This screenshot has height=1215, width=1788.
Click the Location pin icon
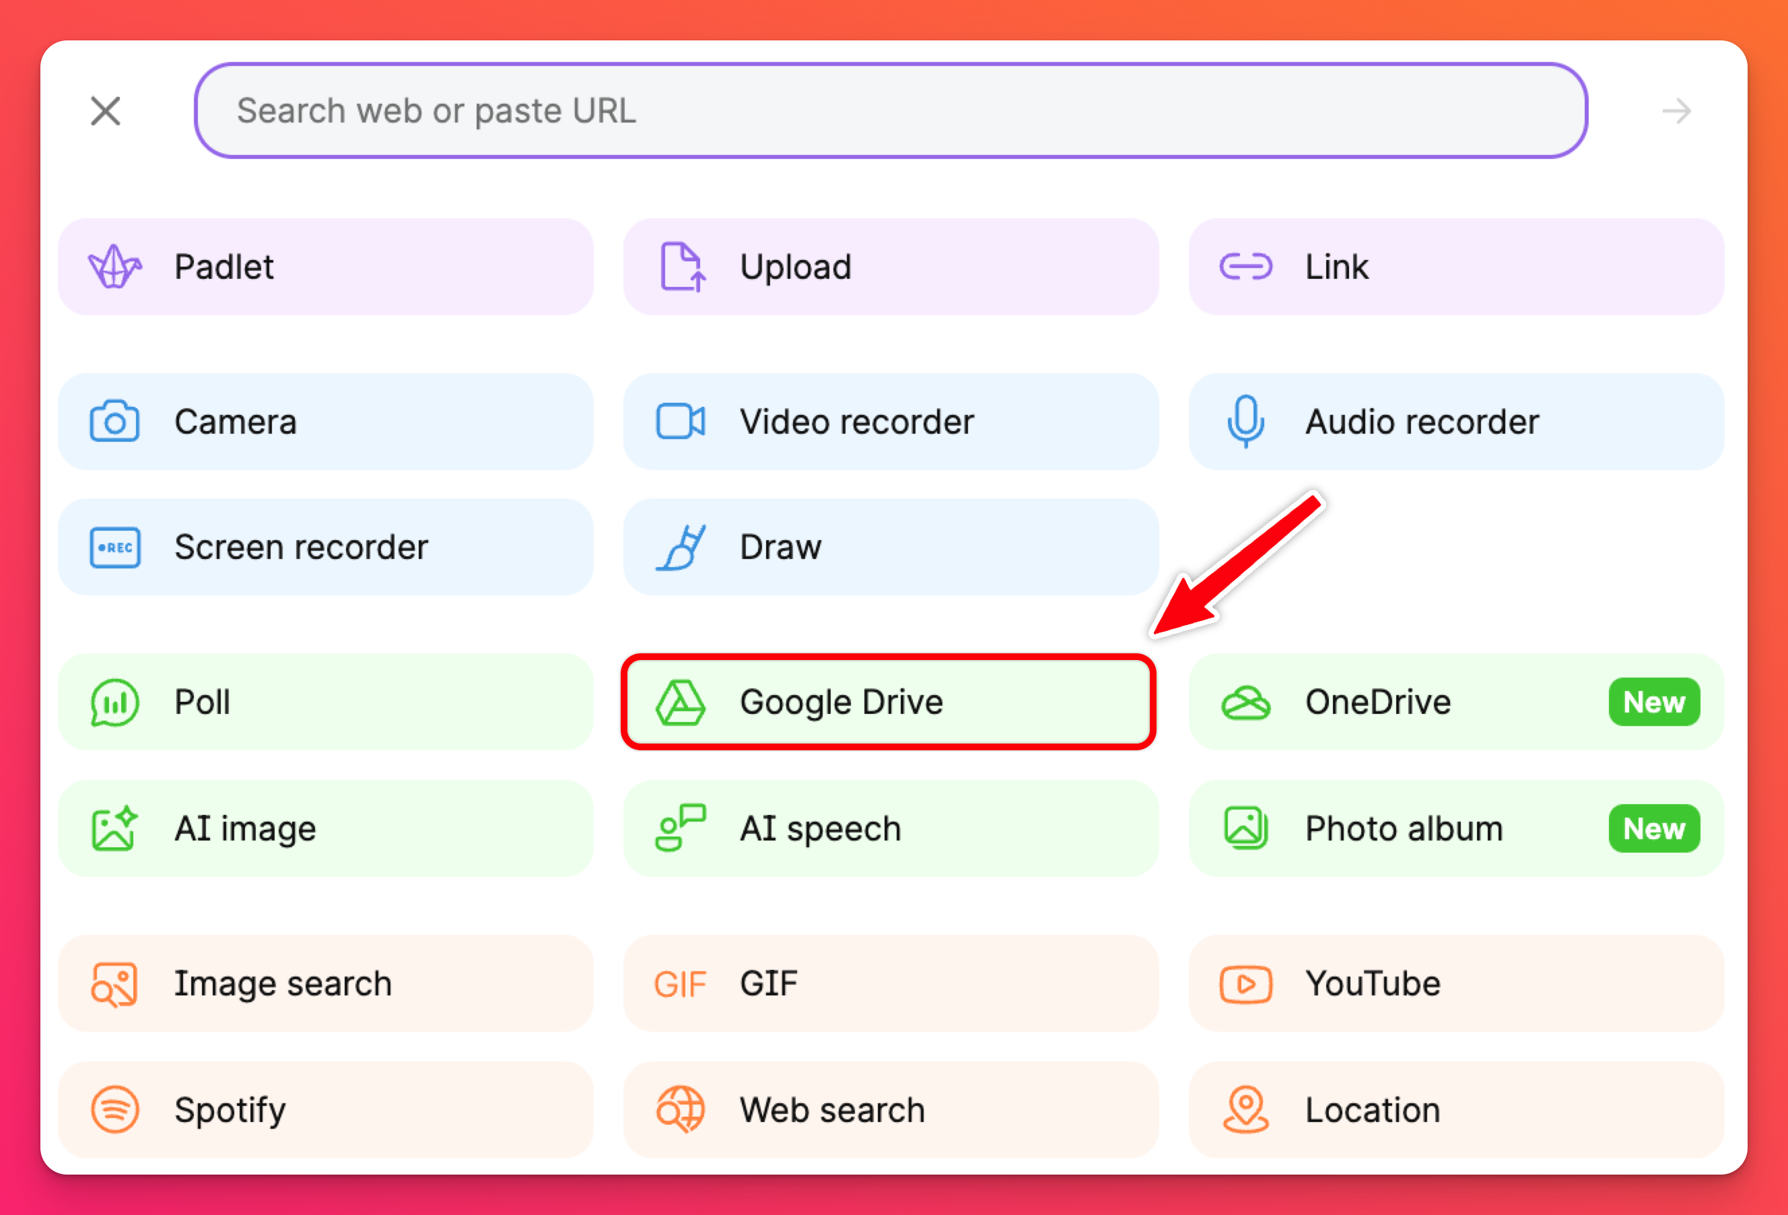(1245, 1109)
